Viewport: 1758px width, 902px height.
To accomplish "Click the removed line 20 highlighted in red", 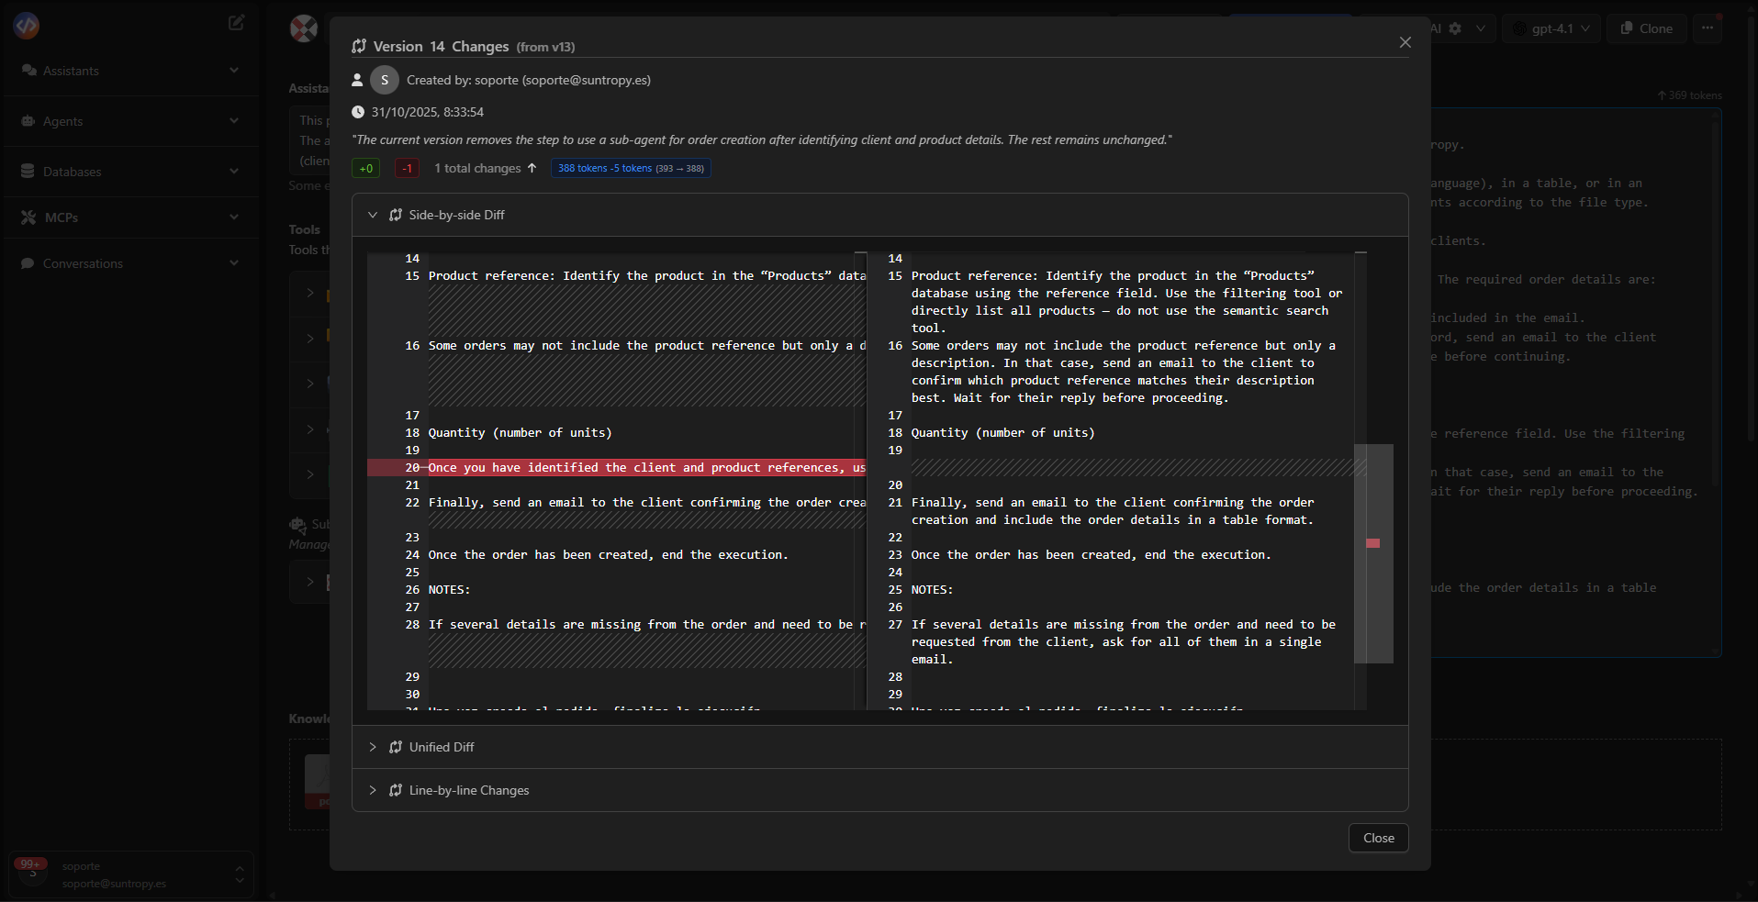I will [616, 468].
